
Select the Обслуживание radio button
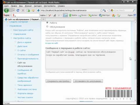click(47, 27)
